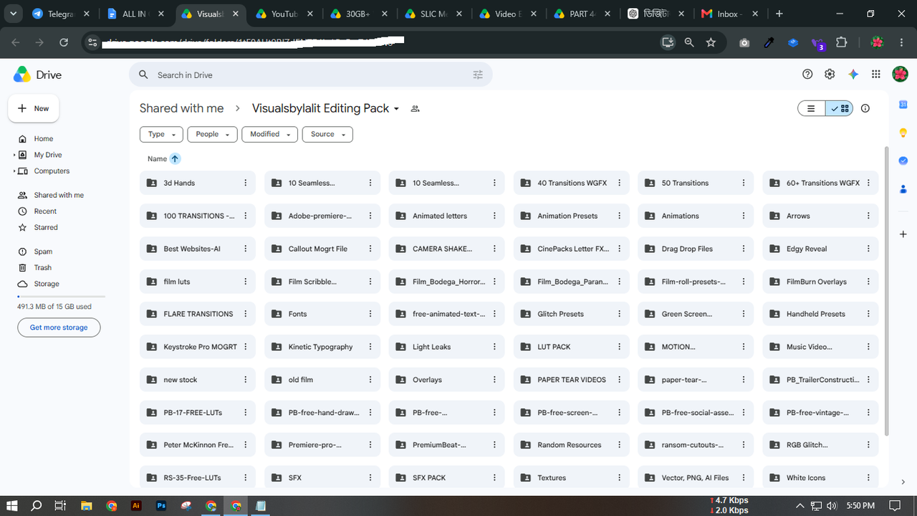This screenshot has width=917, height=516.
Task: Click the New button
Action: [x=34, y=108]
